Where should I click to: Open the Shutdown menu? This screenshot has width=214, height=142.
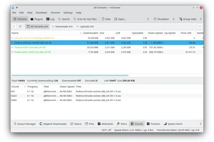[41, 13]
